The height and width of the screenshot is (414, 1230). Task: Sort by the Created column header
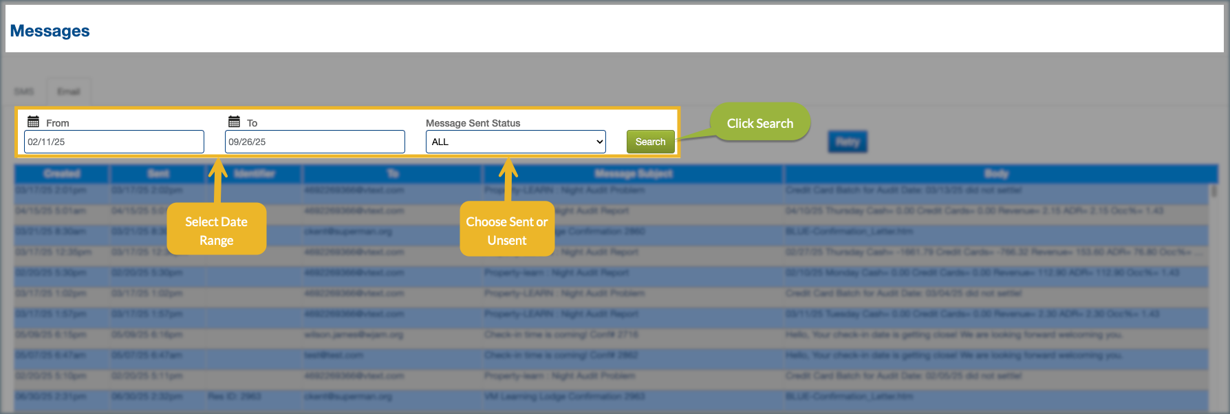click(62, 173)
